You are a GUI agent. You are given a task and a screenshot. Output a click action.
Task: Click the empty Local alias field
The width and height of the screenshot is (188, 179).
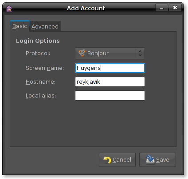[110, 96]
